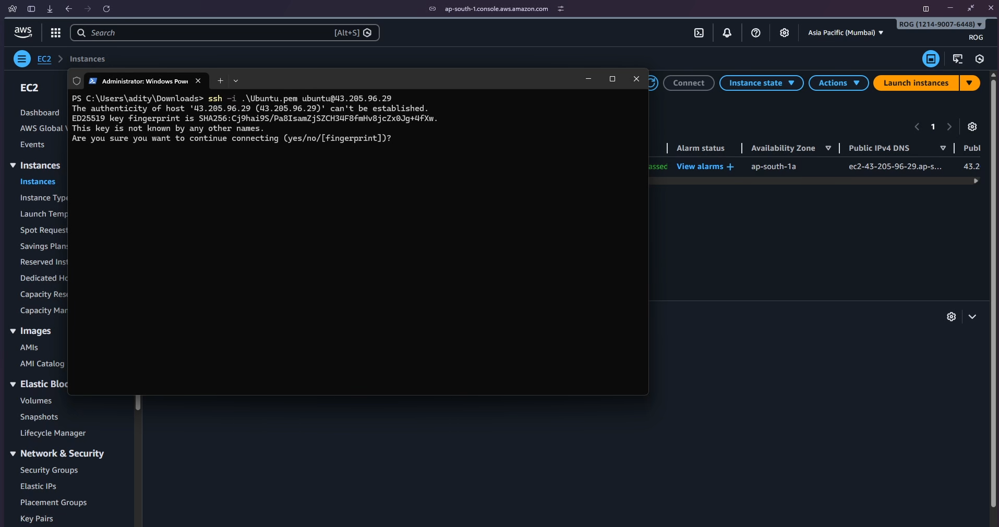Open the AWS services grid menu
999x527 pixels.
point(55,33)
